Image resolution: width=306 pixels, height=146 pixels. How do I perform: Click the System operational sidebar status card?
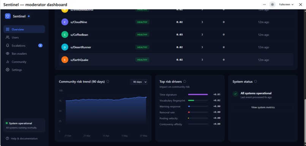(24, 126)
